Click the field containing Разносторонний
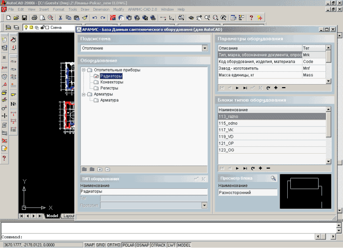Image resolution: width=343 pixels, height=248 pixels. [x=248, y=193]
